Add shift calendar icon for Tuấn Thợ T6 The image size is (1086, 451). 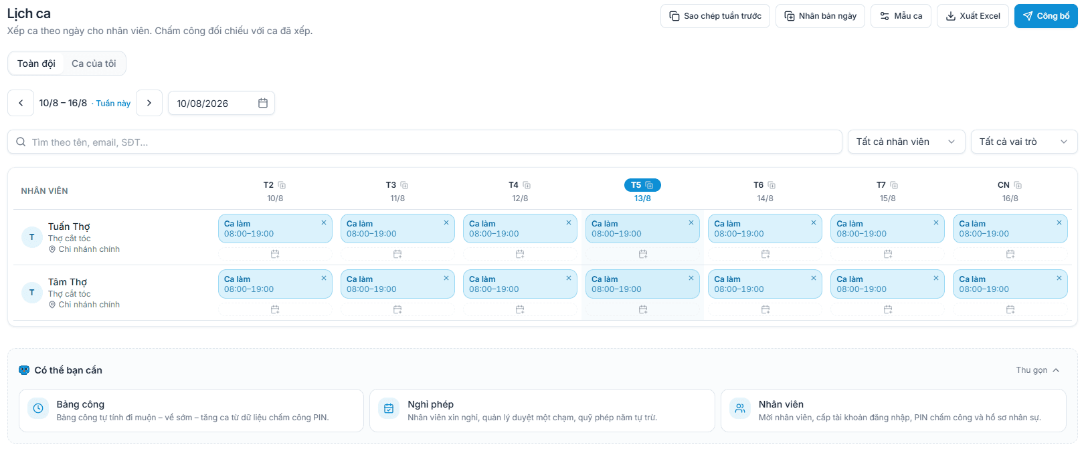coord(765,254)
